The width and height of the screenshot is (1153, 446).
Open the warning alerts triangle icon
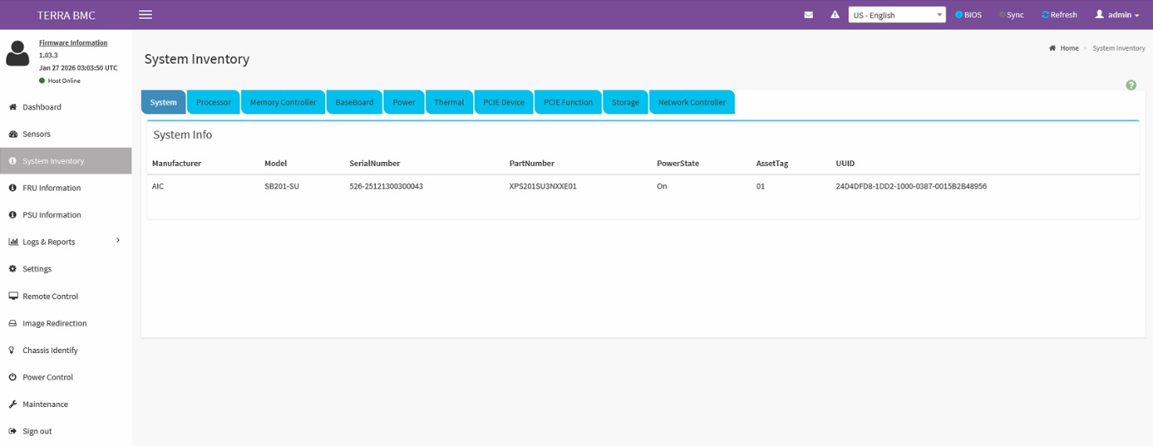[835, 15]
